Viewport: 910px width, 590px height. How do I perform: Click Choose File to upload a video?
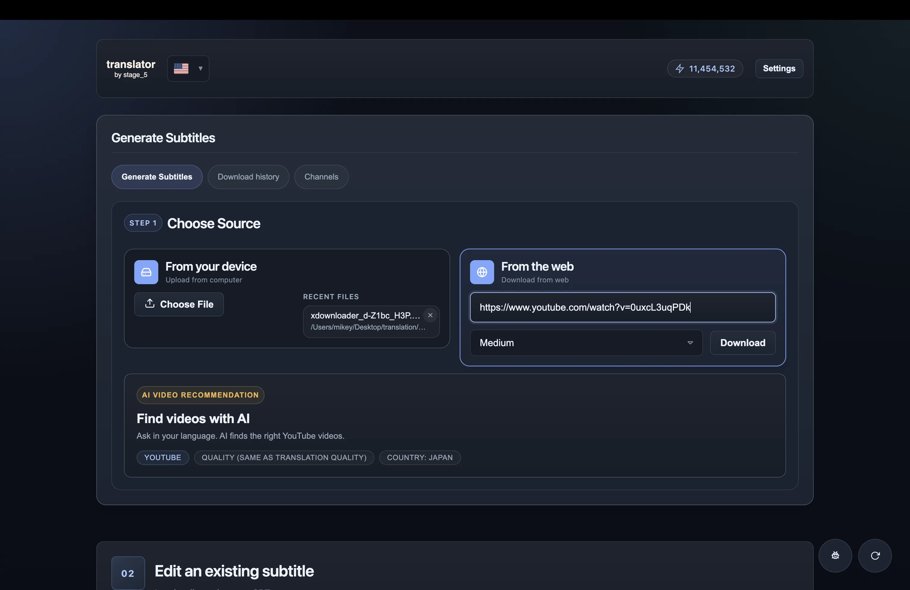(x=178, y=304)
